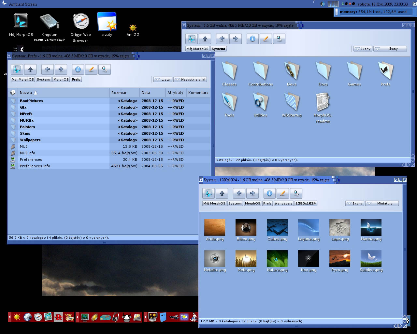
Task: Open the Utilities drawer icon
Action: coord(261,105)
